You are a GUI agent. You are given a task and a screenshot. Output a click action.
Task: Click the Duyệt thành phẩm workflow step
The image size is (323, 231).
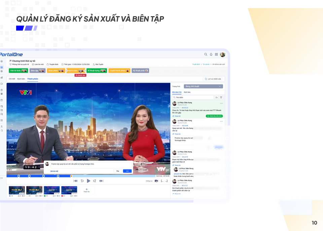point(119,71)
